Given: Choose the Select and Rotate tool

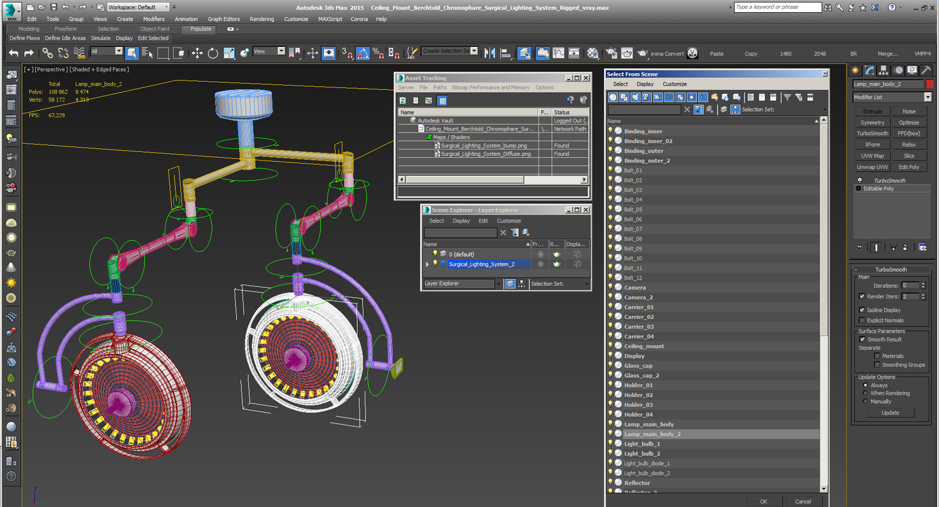Looking at the screenshot, I should click(x=213, y=53).
